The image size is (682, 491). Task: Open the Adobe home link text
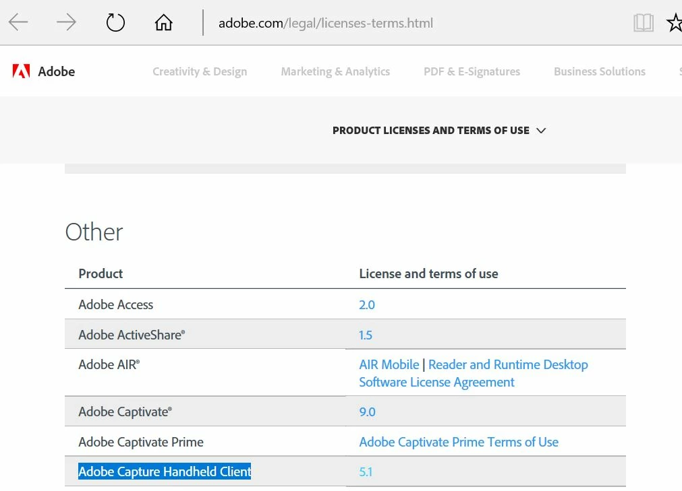tap(57, 71)
